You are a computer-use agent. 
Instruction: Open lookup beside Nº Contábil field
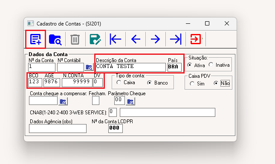click(x=89, y=67)
